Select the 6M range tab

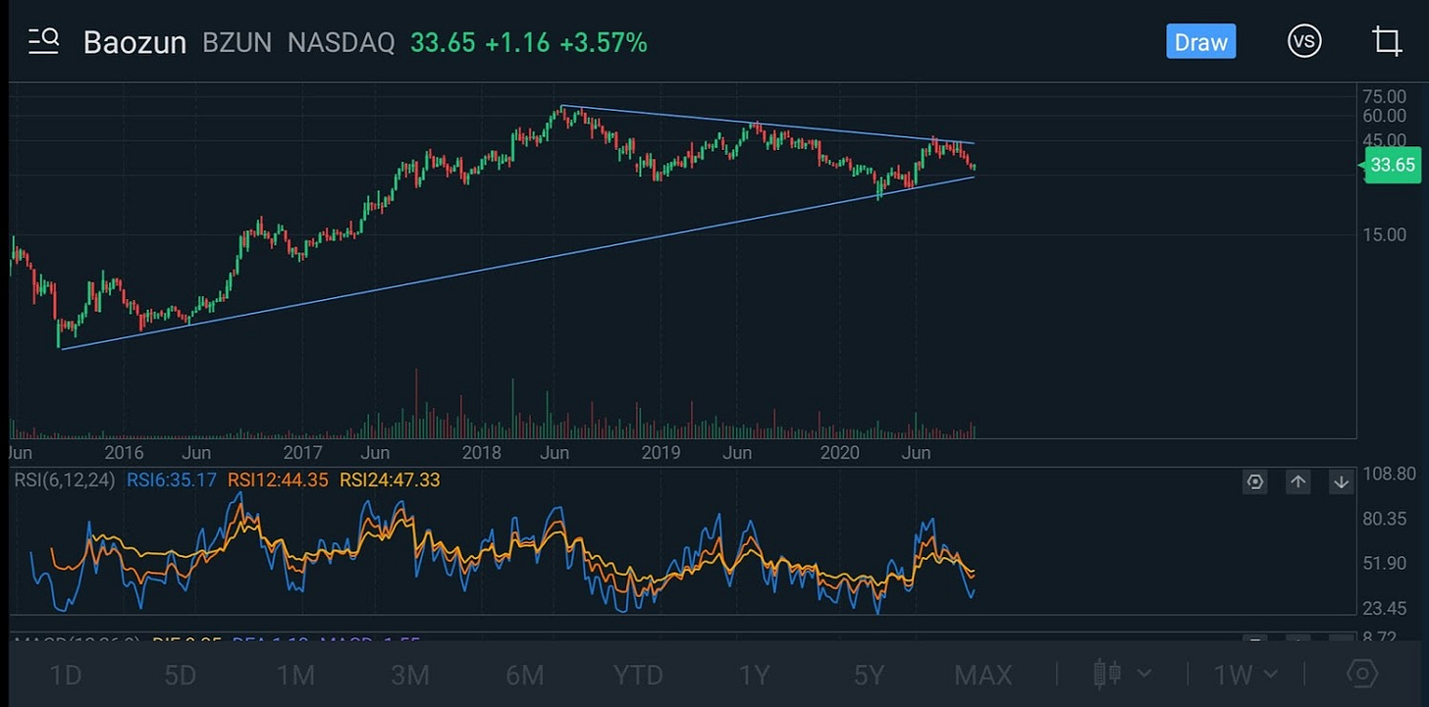point(525,675)
